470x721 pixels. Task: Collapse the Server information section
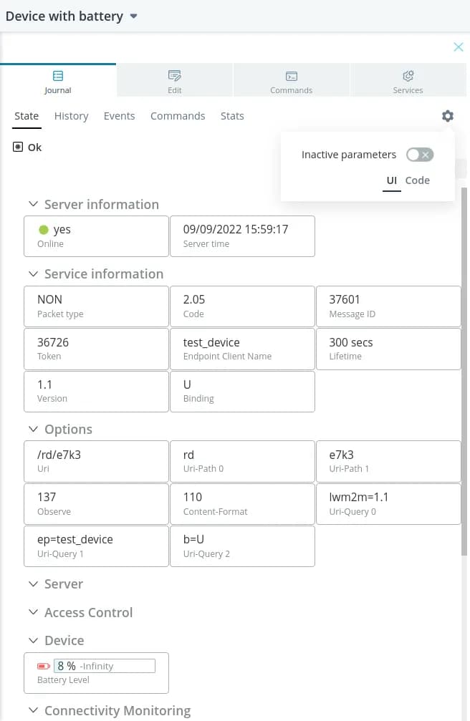[33, 204]
